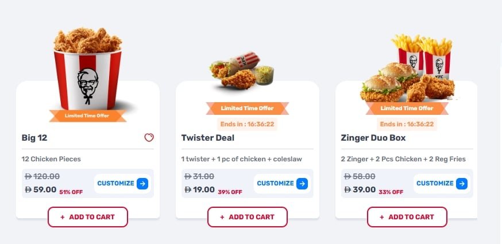Favorite the Big 12 with heart icon

[x=149, y=138]
